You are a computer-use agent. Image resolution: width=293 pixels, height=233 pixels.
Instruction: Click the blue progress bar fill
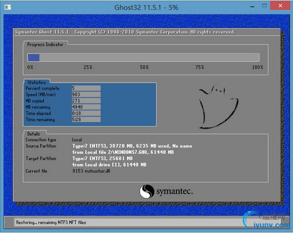tap(34, 58)
